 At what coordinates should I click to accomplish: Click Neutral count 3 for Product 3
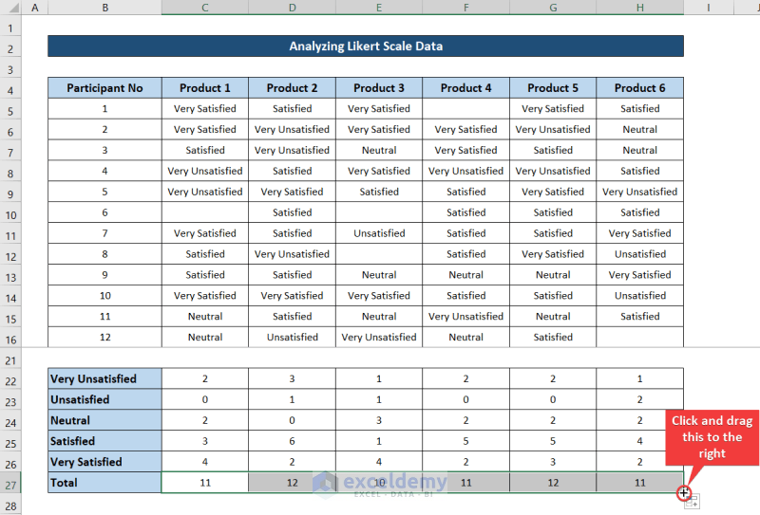pos(379,420)
